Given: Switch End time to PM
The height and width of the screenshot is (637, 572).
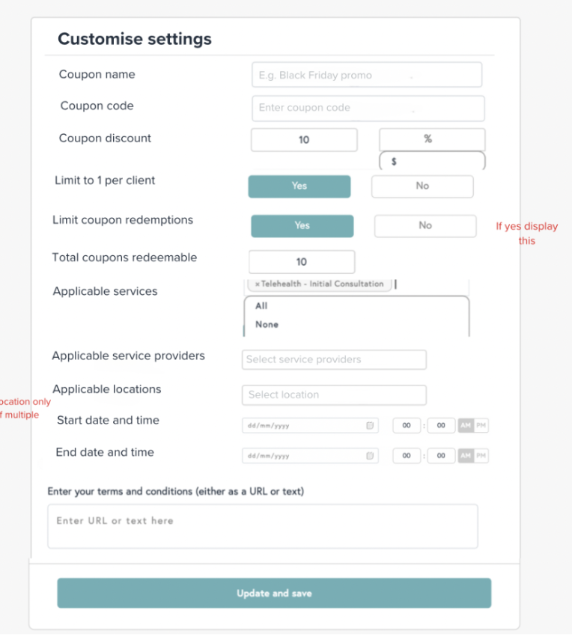Looking at the screenshot, I should 481,456.
